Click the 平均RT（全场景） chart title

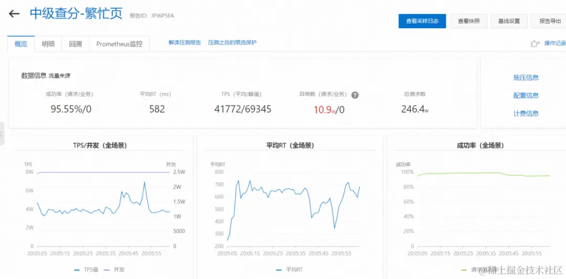(290, 146)
